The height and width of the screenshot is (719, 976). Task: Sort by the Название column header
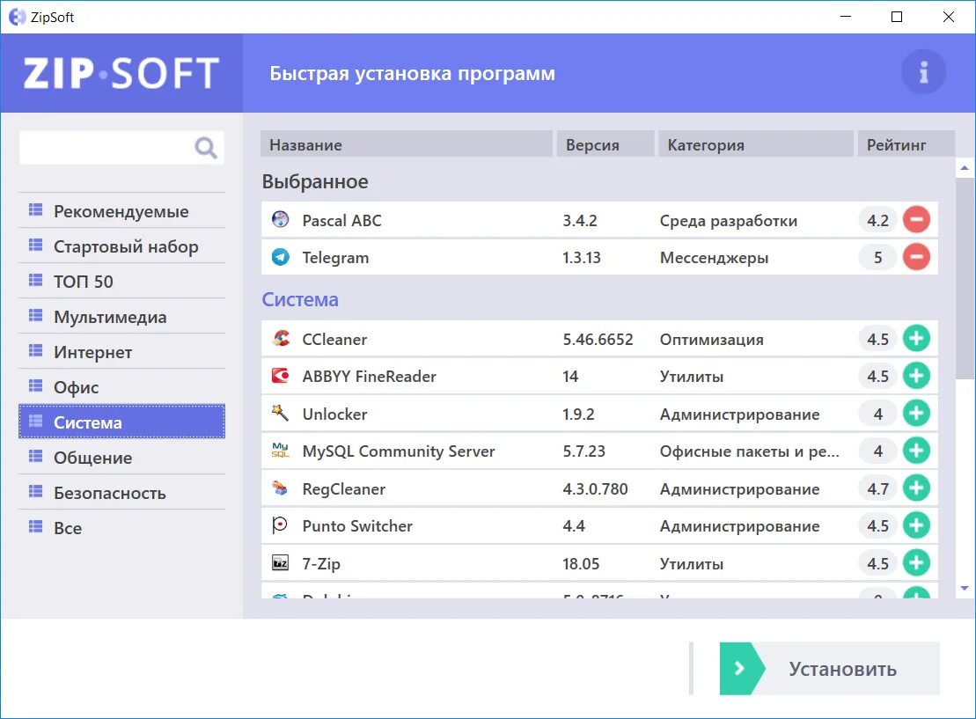[407, 144]
